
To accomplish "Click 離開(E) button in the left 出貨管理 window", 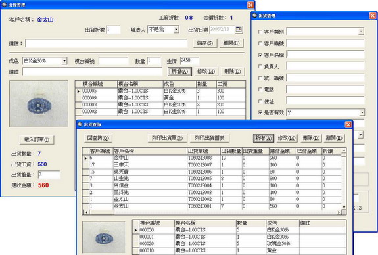I will [231, 43].
